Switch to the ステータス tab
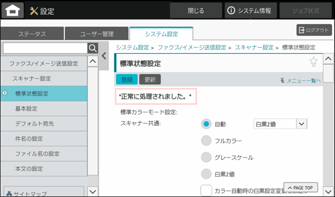The image size is (335, 197). [32, 34]
